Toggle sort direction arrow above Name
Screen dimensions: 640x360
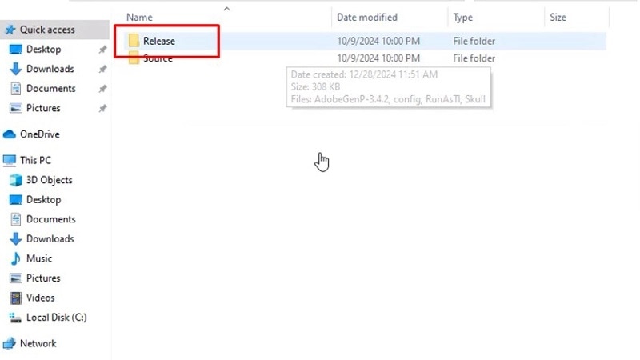227,9
